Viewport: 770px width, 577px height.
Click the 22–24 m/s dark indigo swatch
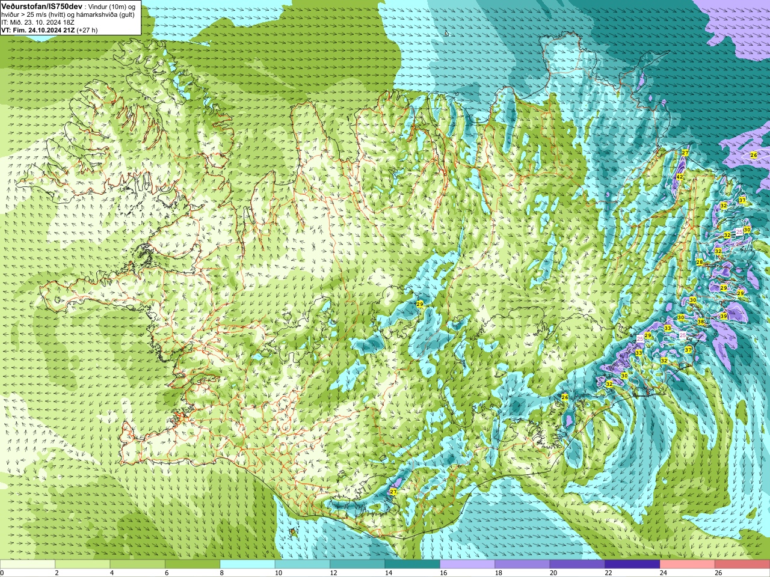632,564
